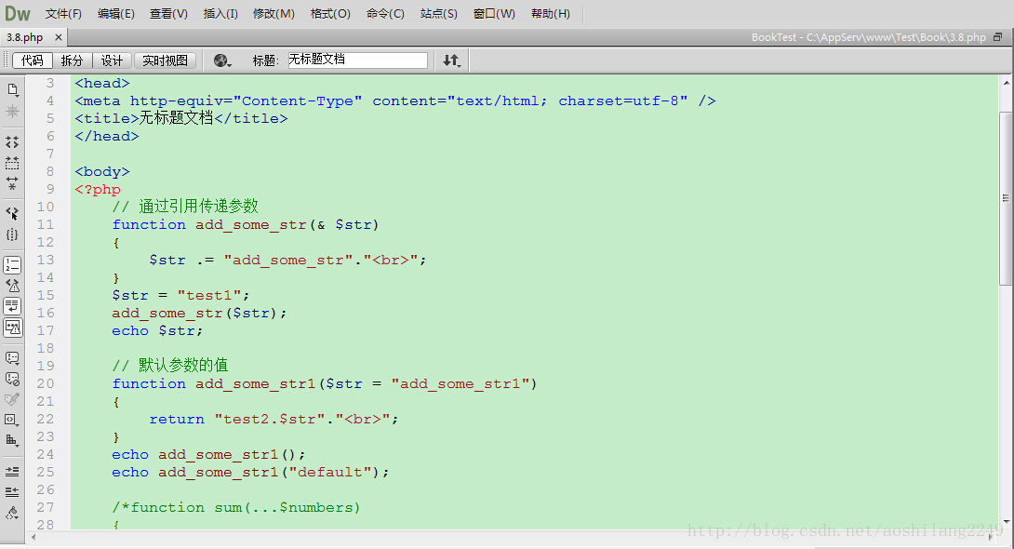Screen dimensions: 1014x549
Task: Open the 帮助(H) menu
Action: pyautogui.click(x=551, y=14)
